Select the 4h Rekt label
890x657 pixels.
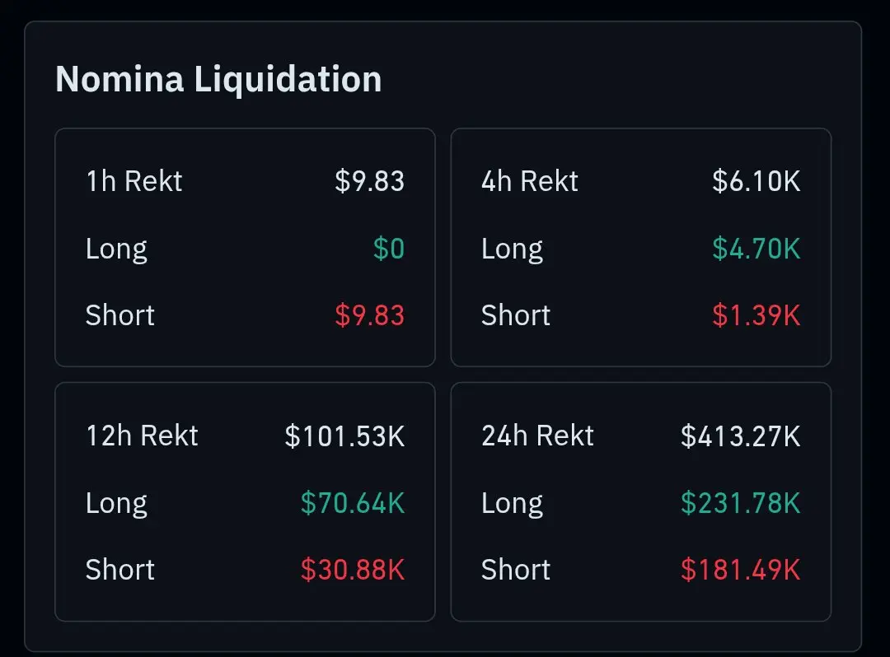(x=530, y=181)
